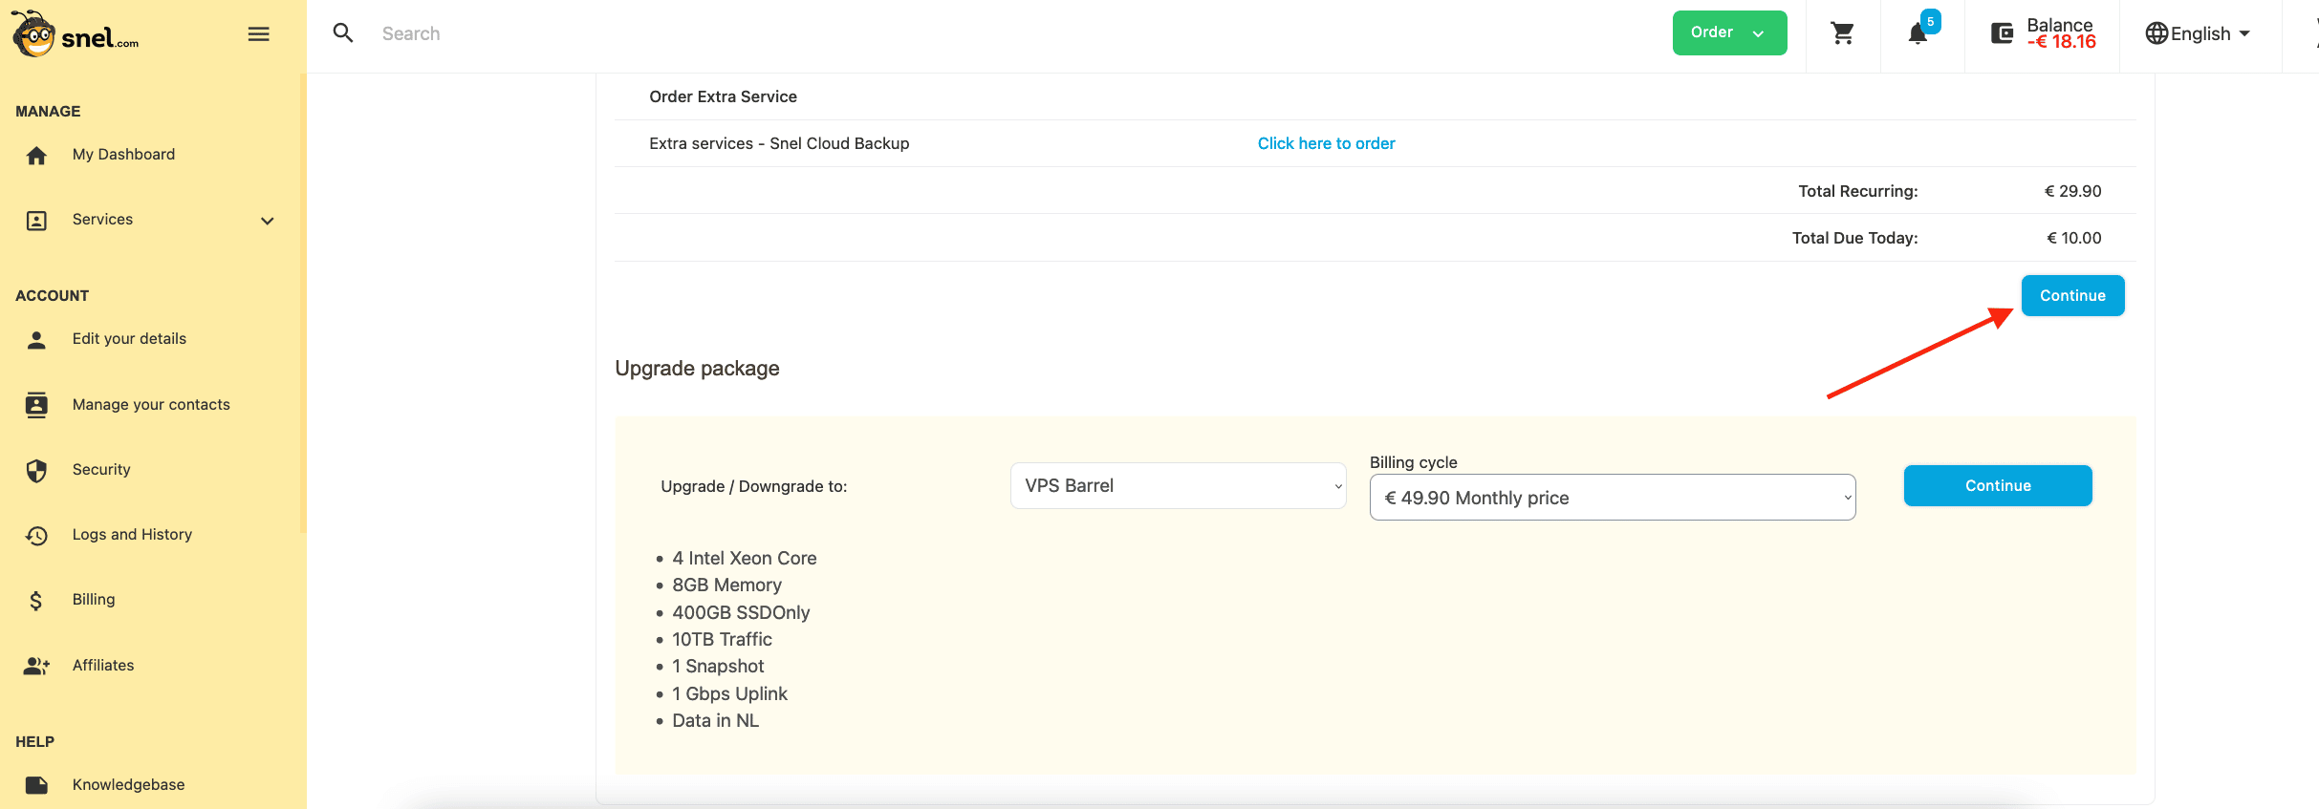Open Logs and History page
This screenshot has height=809, width=2319.
pos(132,535)
